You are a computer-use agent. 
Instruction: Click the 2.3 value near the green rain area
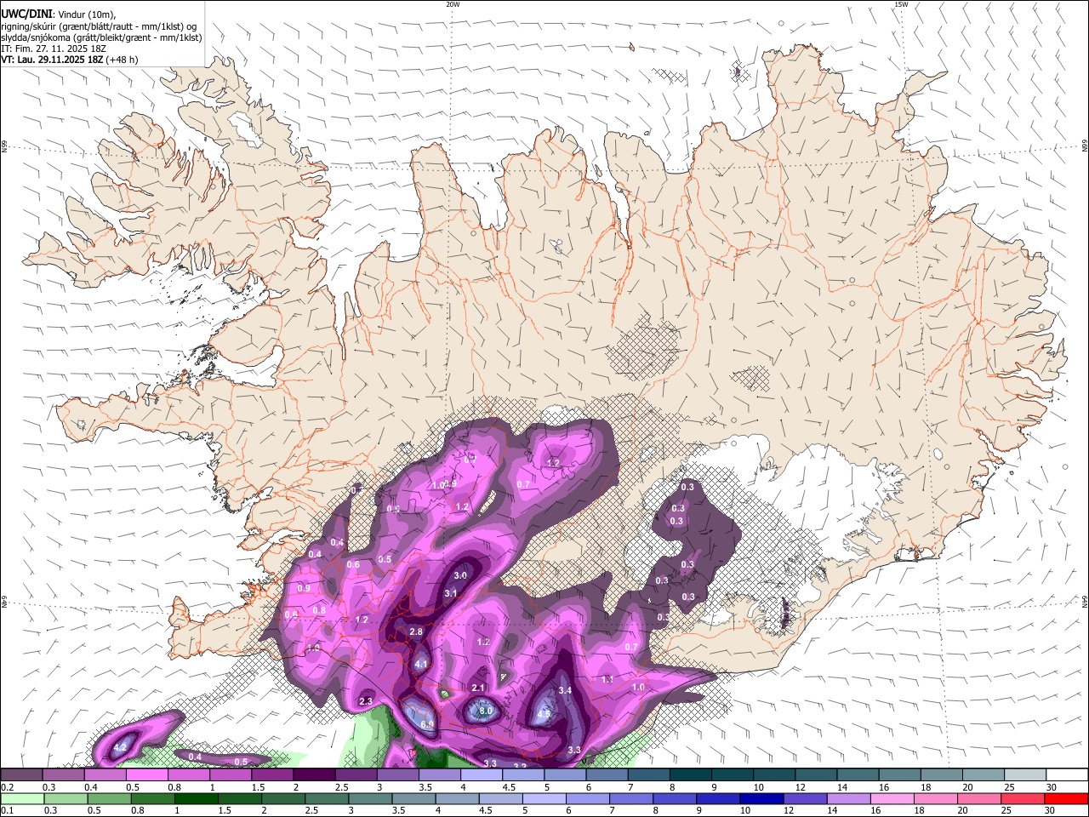click(x=367, y=701)
